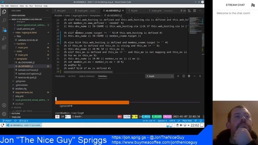Open the Selection menu

click(14, 6)
